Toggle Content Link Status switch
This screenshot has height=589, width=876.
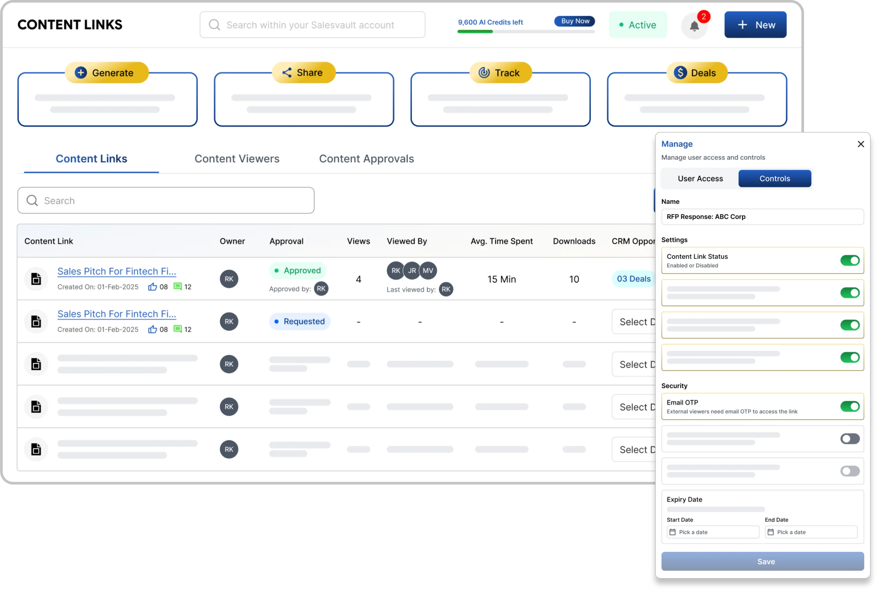[850, 260]
